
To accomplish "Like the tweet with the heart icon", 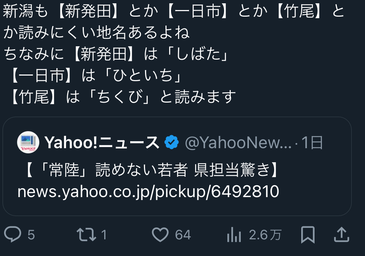I will click(x=160, y=235).
